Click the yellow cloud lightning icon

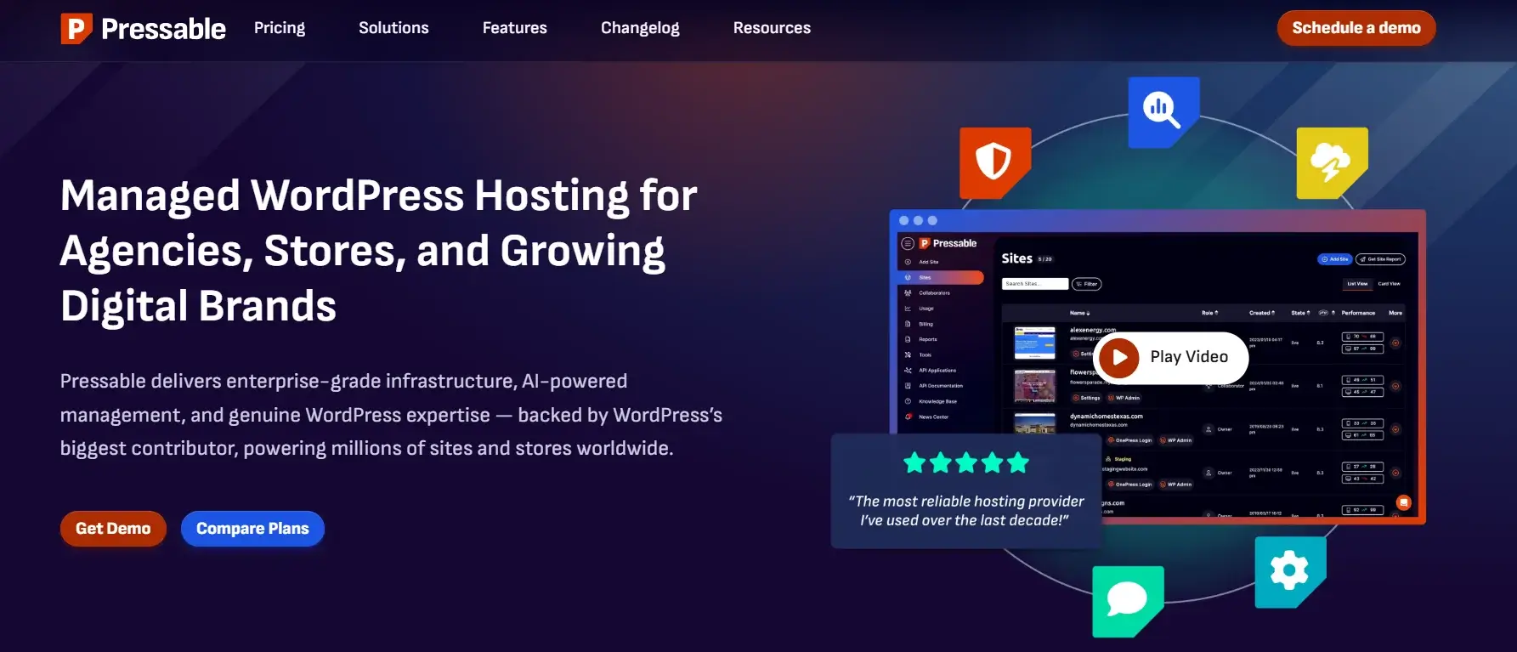[x=1332, y=162]
